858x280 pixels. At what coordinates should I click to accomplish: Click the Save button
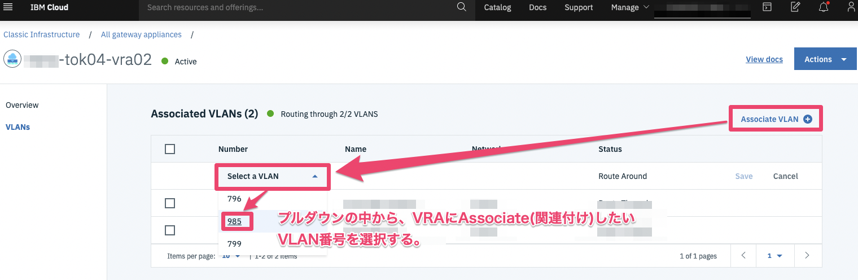[x=744, y=176]
